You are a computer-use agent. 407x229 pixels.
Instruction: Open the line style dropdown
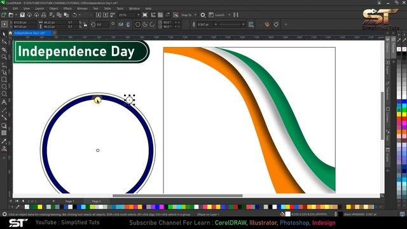click(243, 24)
